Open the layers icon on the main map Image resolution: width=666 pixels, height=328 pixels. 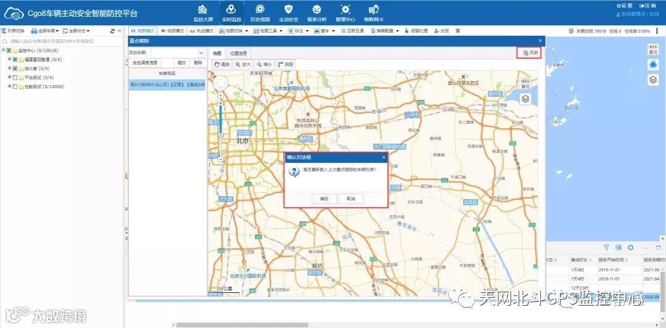(x=653, y=80)
